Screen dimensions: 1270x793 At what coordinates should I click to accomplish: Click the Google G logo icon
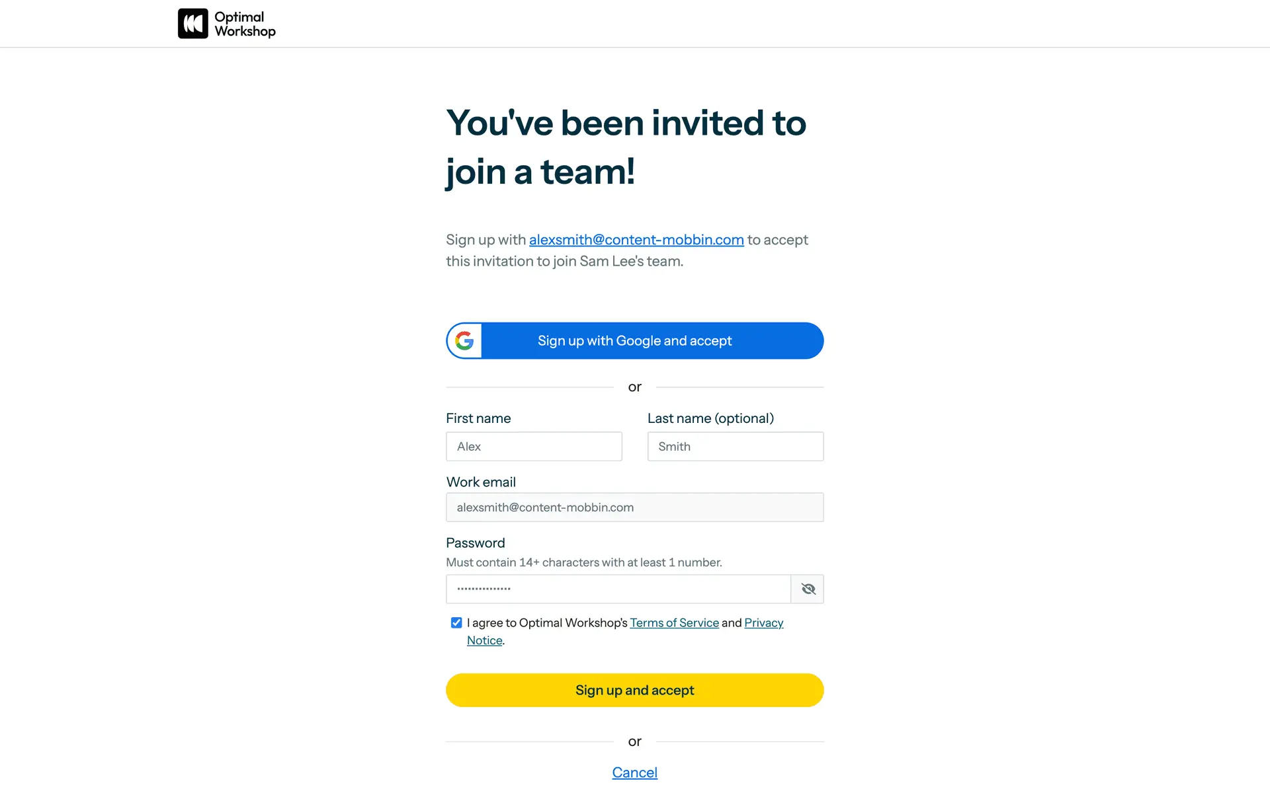464,341
